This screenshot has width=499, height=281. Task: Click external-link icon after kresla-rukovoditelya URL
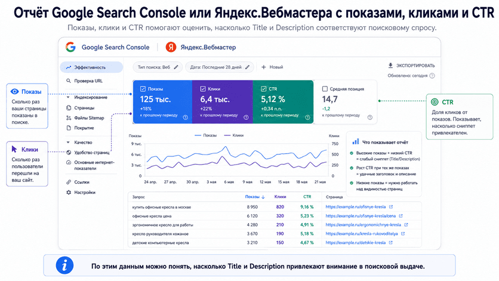click(x=403, y=234)
